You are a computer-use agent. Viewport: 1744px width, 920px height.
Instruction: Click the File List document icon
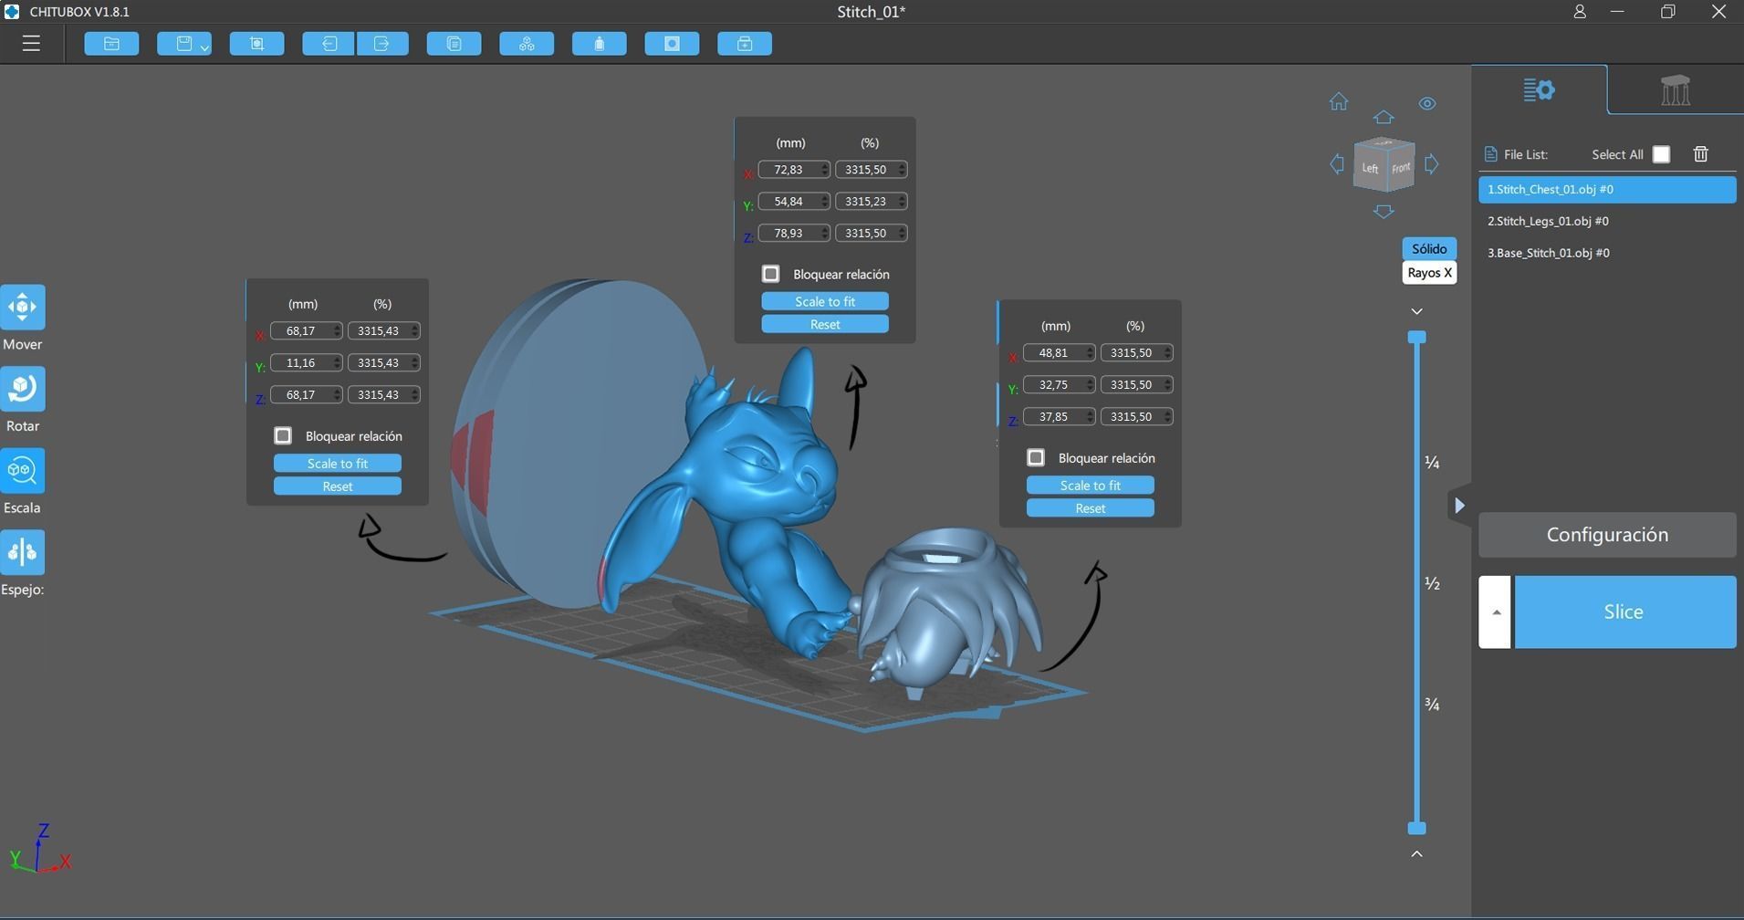click(x=1490, y=154)
